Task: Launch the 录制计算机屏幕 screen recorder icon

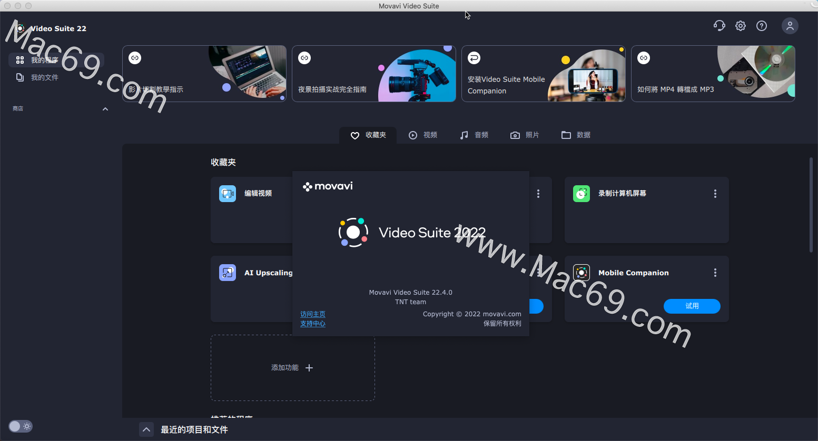Action: click(x=581, y=193)
